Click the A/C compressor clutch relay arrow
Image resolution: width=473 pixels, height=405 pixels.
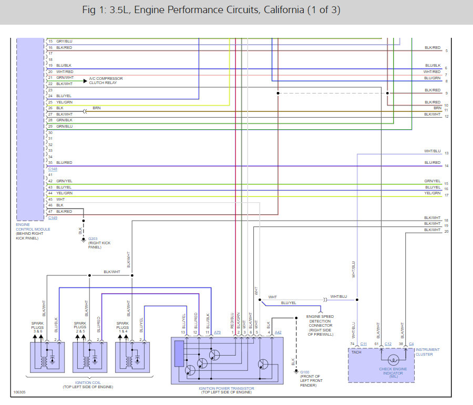(x=85, y=81)
